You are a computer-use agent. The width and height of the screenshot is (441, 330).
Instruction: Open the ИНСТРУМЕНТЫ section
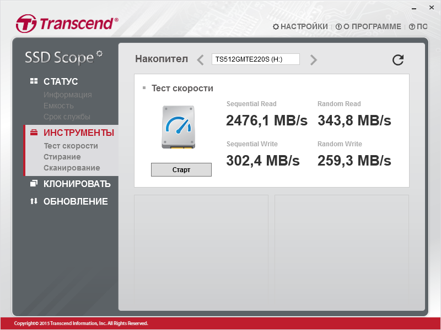point(79,133)
